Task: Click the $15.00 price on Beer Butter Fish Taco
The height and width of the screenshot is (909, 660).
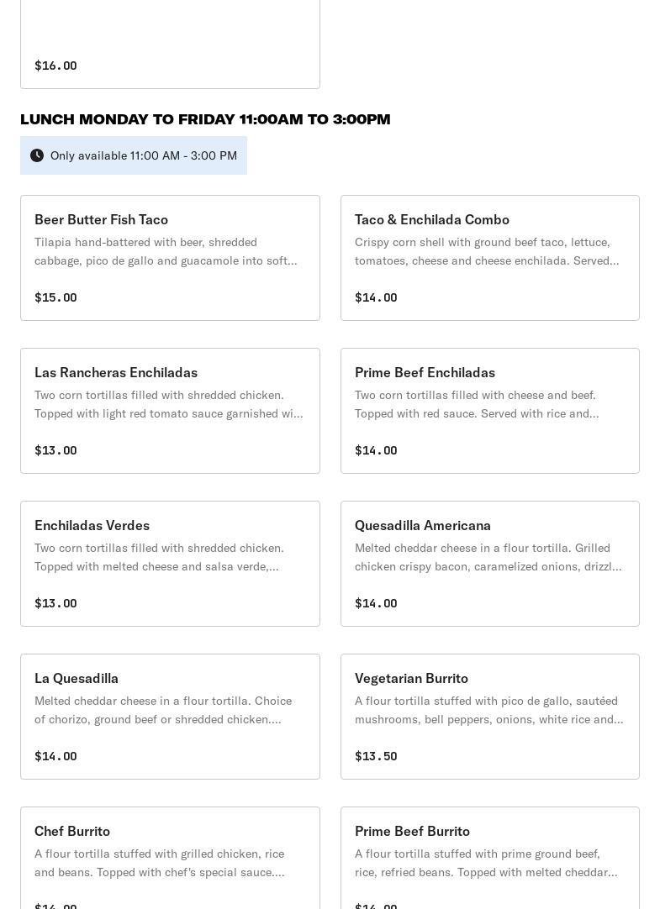Action: pos(55,297)
